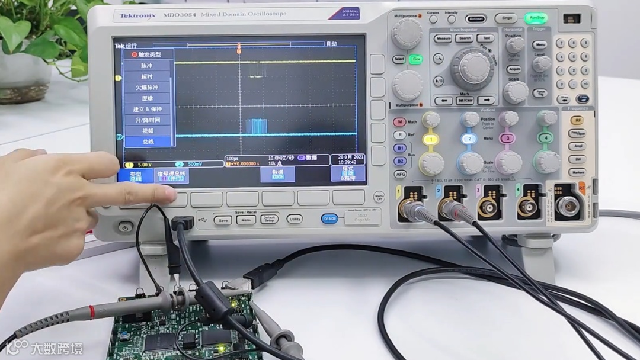
Task: Tap the decimal point key on the keypad
Action: coord(574,85)
